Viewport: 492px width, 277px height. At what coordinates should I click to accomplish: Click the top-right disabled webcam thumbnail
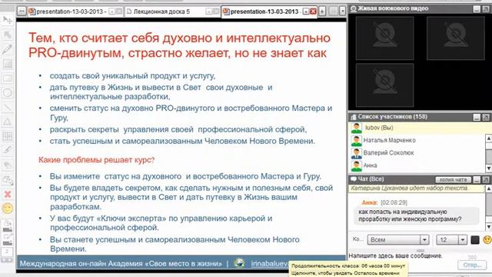pyautogui.click(x=456, y=38)
